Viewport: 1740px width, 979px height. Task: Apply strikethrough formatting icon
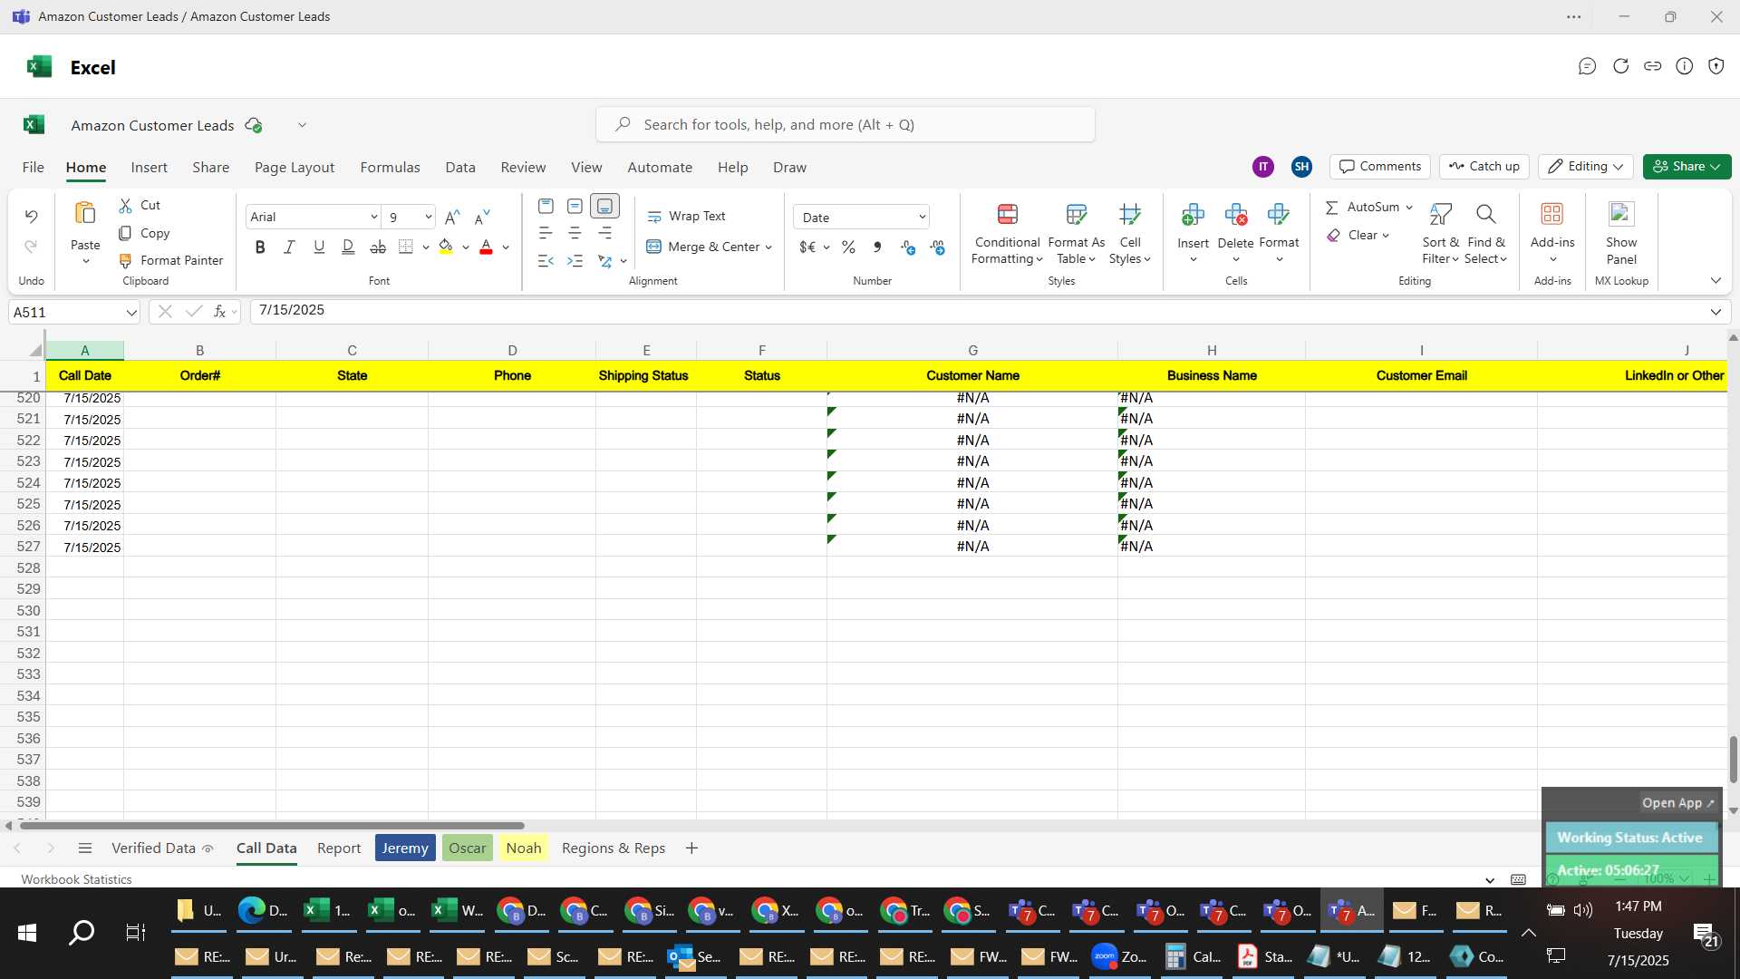pos(378,247)
